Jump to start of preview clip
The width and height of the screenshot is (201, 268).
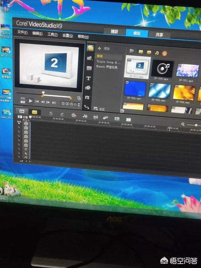coord(37,101)
